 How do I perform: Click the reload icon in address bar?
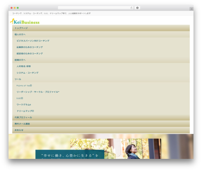[x=131, y=8]
